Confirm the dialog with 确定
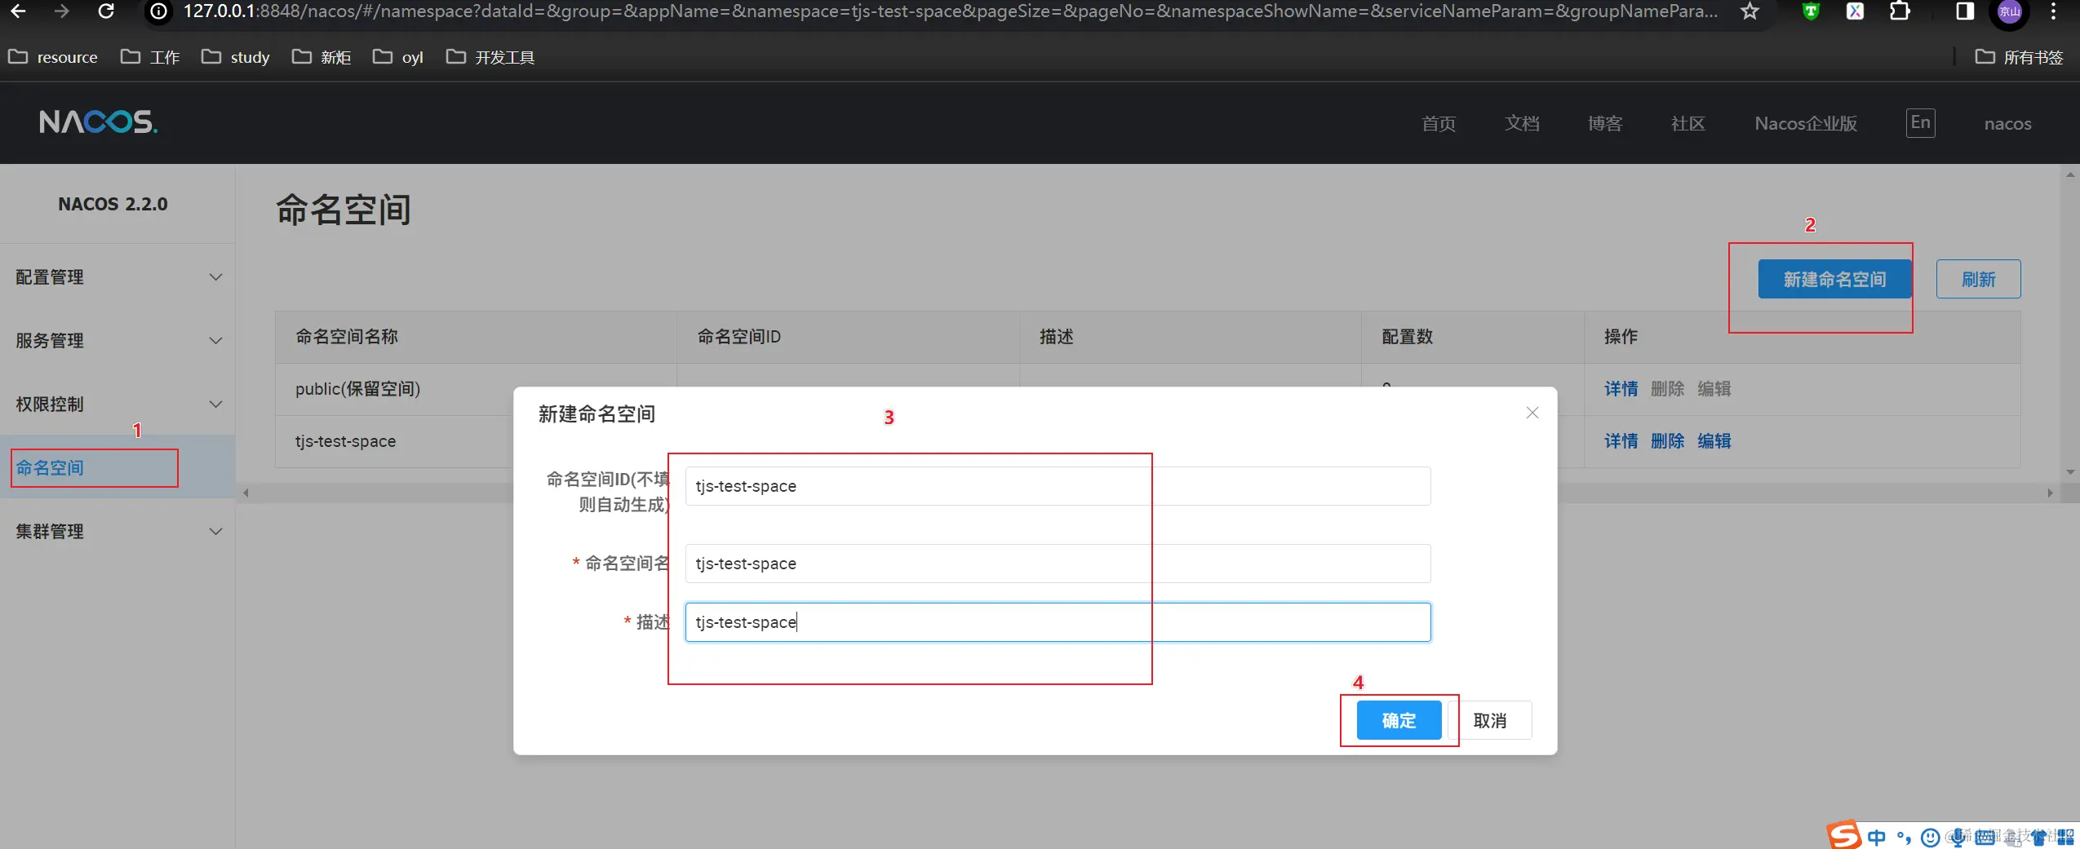The height and width of the screenshot is (849, 2080). [1399, 720]
